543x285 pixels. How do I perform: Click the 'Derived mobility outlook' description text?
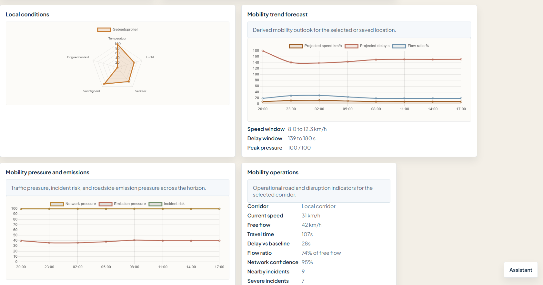pyautogui.click(x=324, y=30)
